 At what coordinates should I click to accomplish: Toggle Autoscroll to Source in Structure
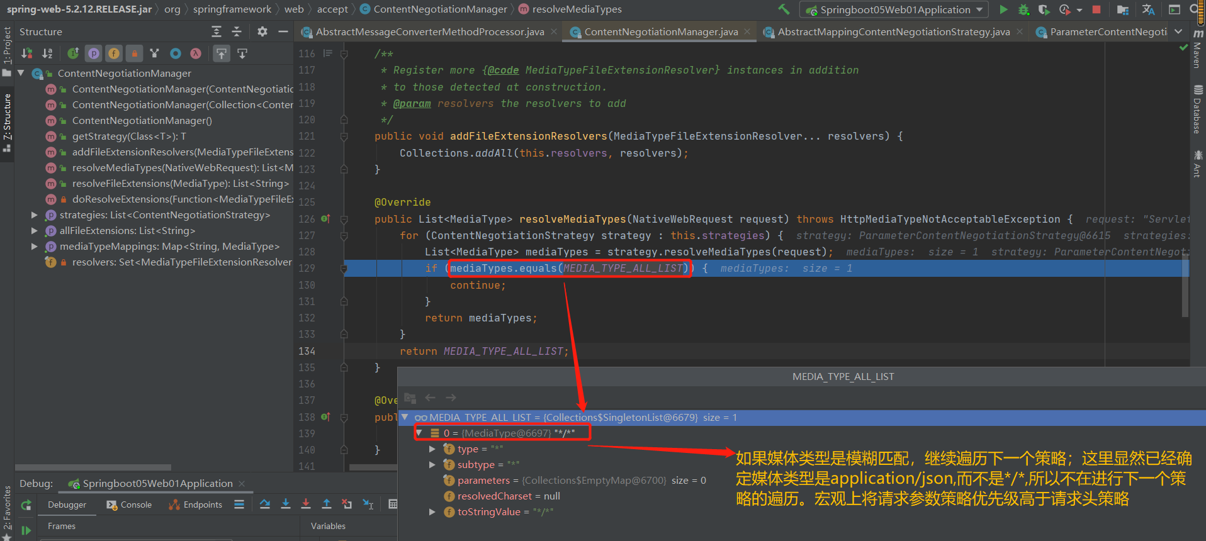[x=222, y=53]
